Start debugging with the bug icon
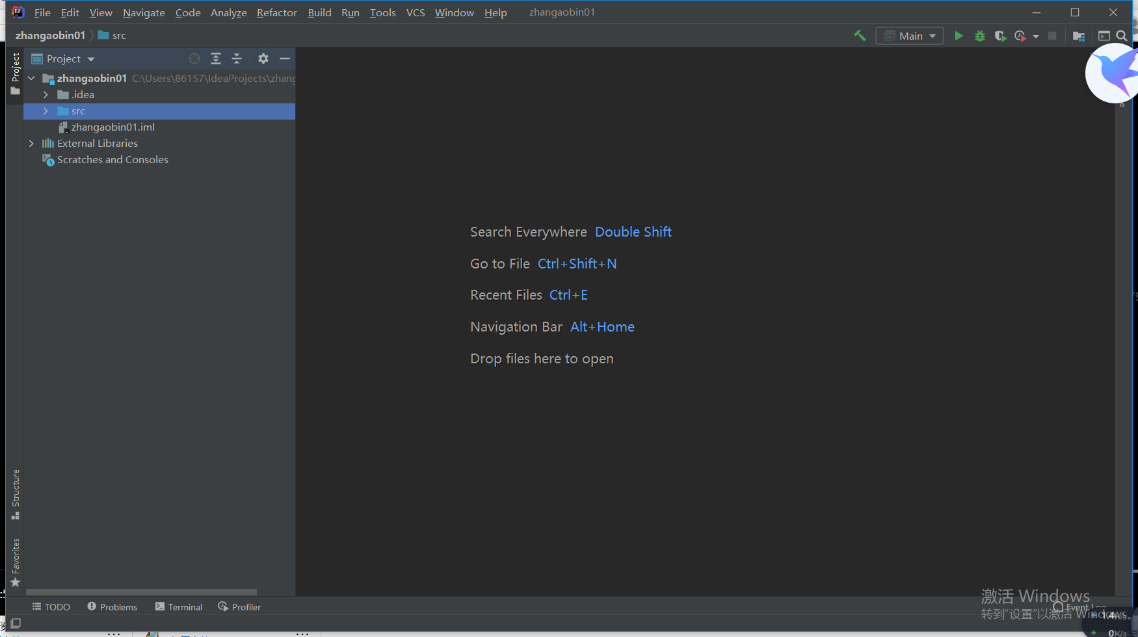 coord(980,36)
